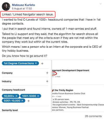Expand the Company filter plus icon
The width and height of the screenshot is (104, 120).
tap(47, 73)
